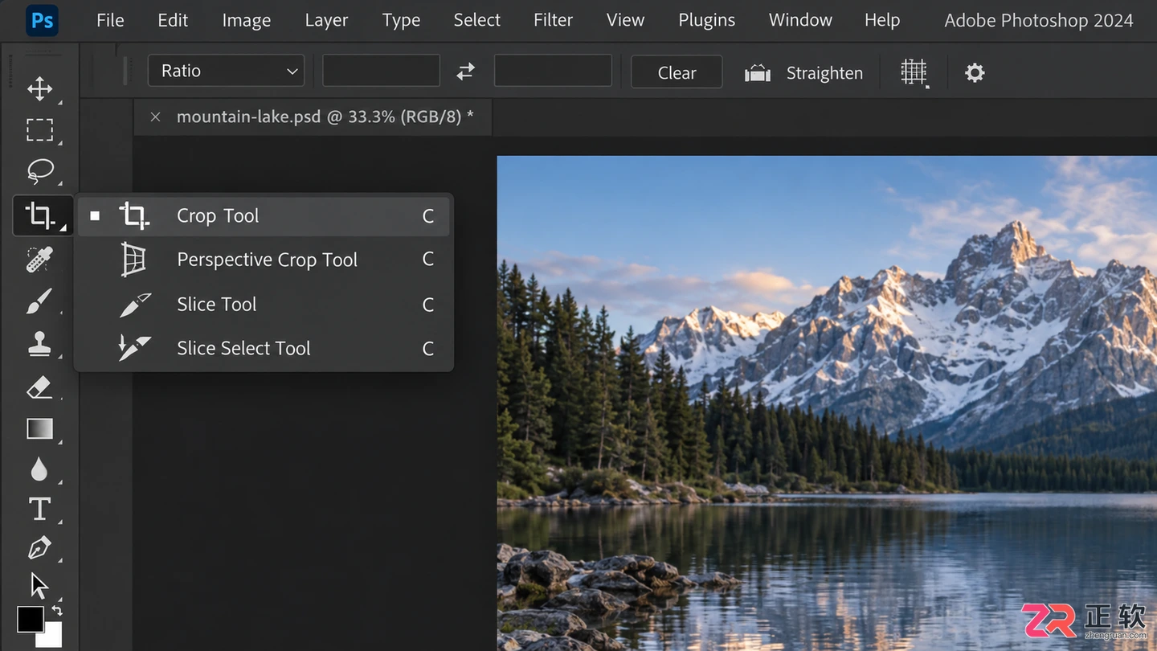The height and width of the screenshot is (651, 1157).
Task: Open the Filter menu
Action: 554,20
